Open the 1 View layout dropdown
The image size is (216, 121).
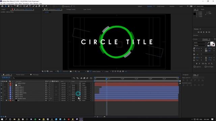(108, 72)
